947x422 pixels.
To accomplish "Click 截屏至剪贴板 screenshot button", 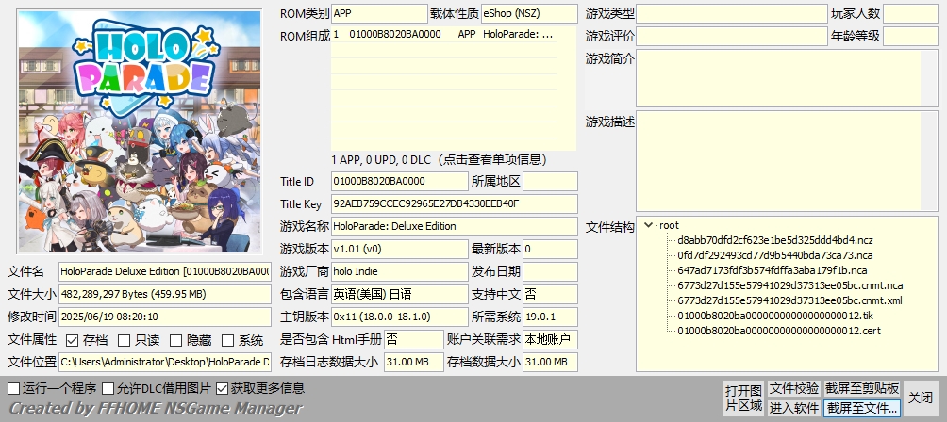I will 862,388.
